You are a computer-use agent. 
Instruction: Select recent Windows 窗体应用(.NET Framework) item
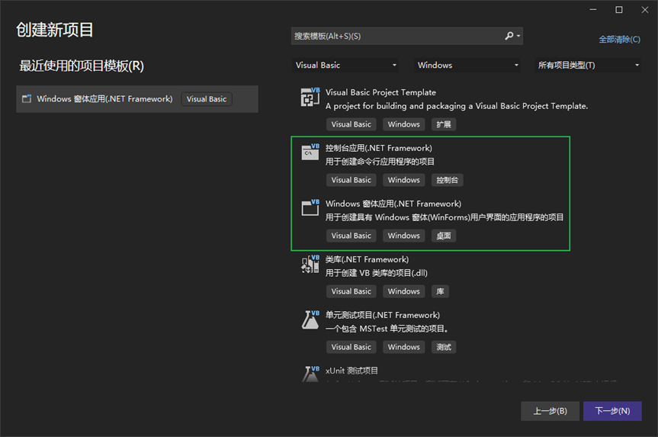137,99
